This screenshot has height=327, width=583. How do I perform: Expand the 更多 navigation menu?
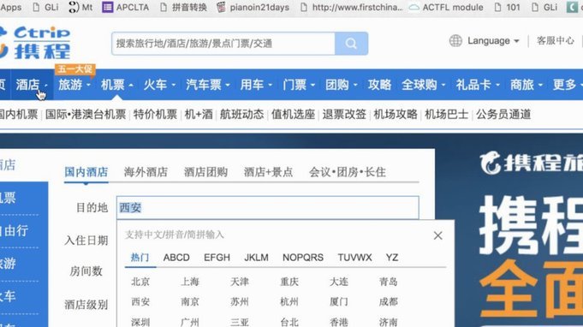(x=568, y=85)
